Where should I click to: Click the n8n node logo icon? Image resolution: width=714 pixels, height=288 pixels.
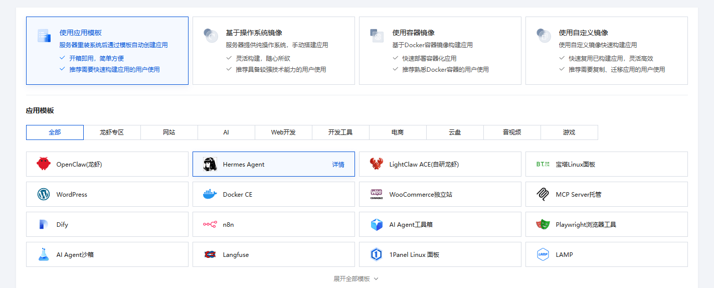[x=210, y=224]
